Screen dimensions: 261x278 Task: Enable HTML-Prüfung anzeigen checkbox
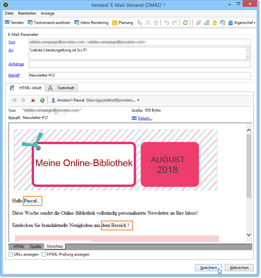point(44,255)
